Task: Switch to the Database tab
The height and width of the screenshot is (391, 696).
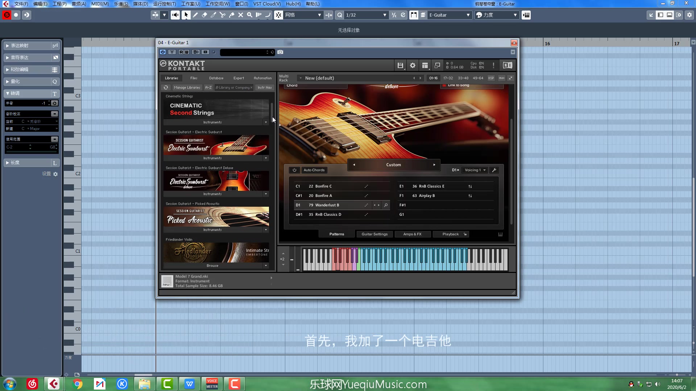Action: (x=216, y=78)
